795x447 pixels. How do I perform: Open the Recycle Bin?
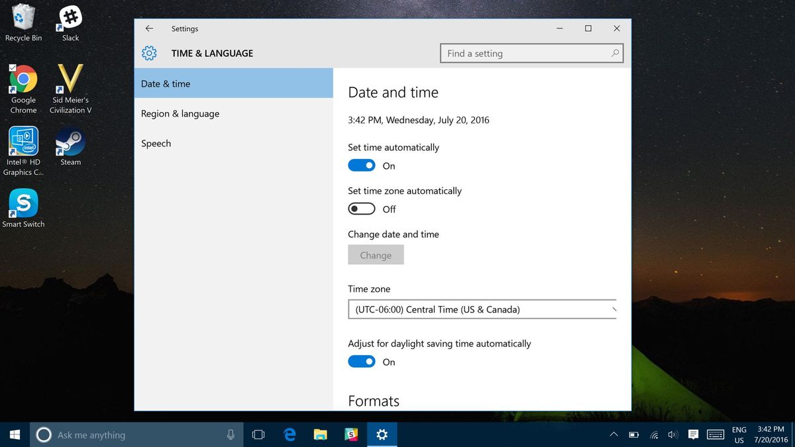23,17
